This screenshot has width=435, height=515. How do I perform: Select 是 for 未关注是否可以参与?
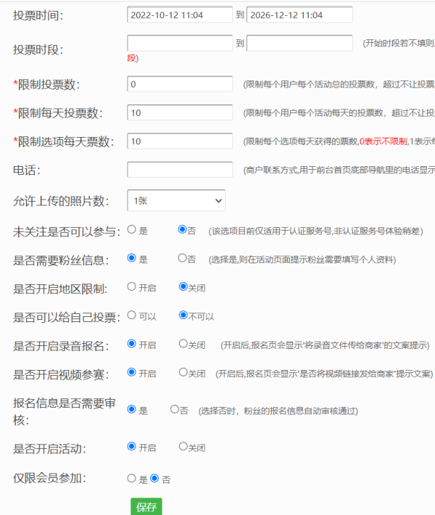click(x=131, y=230)
